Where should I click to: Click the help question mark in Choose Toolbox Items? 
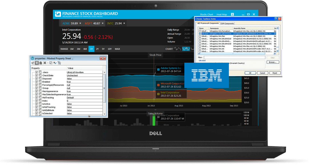pos(276,19)
